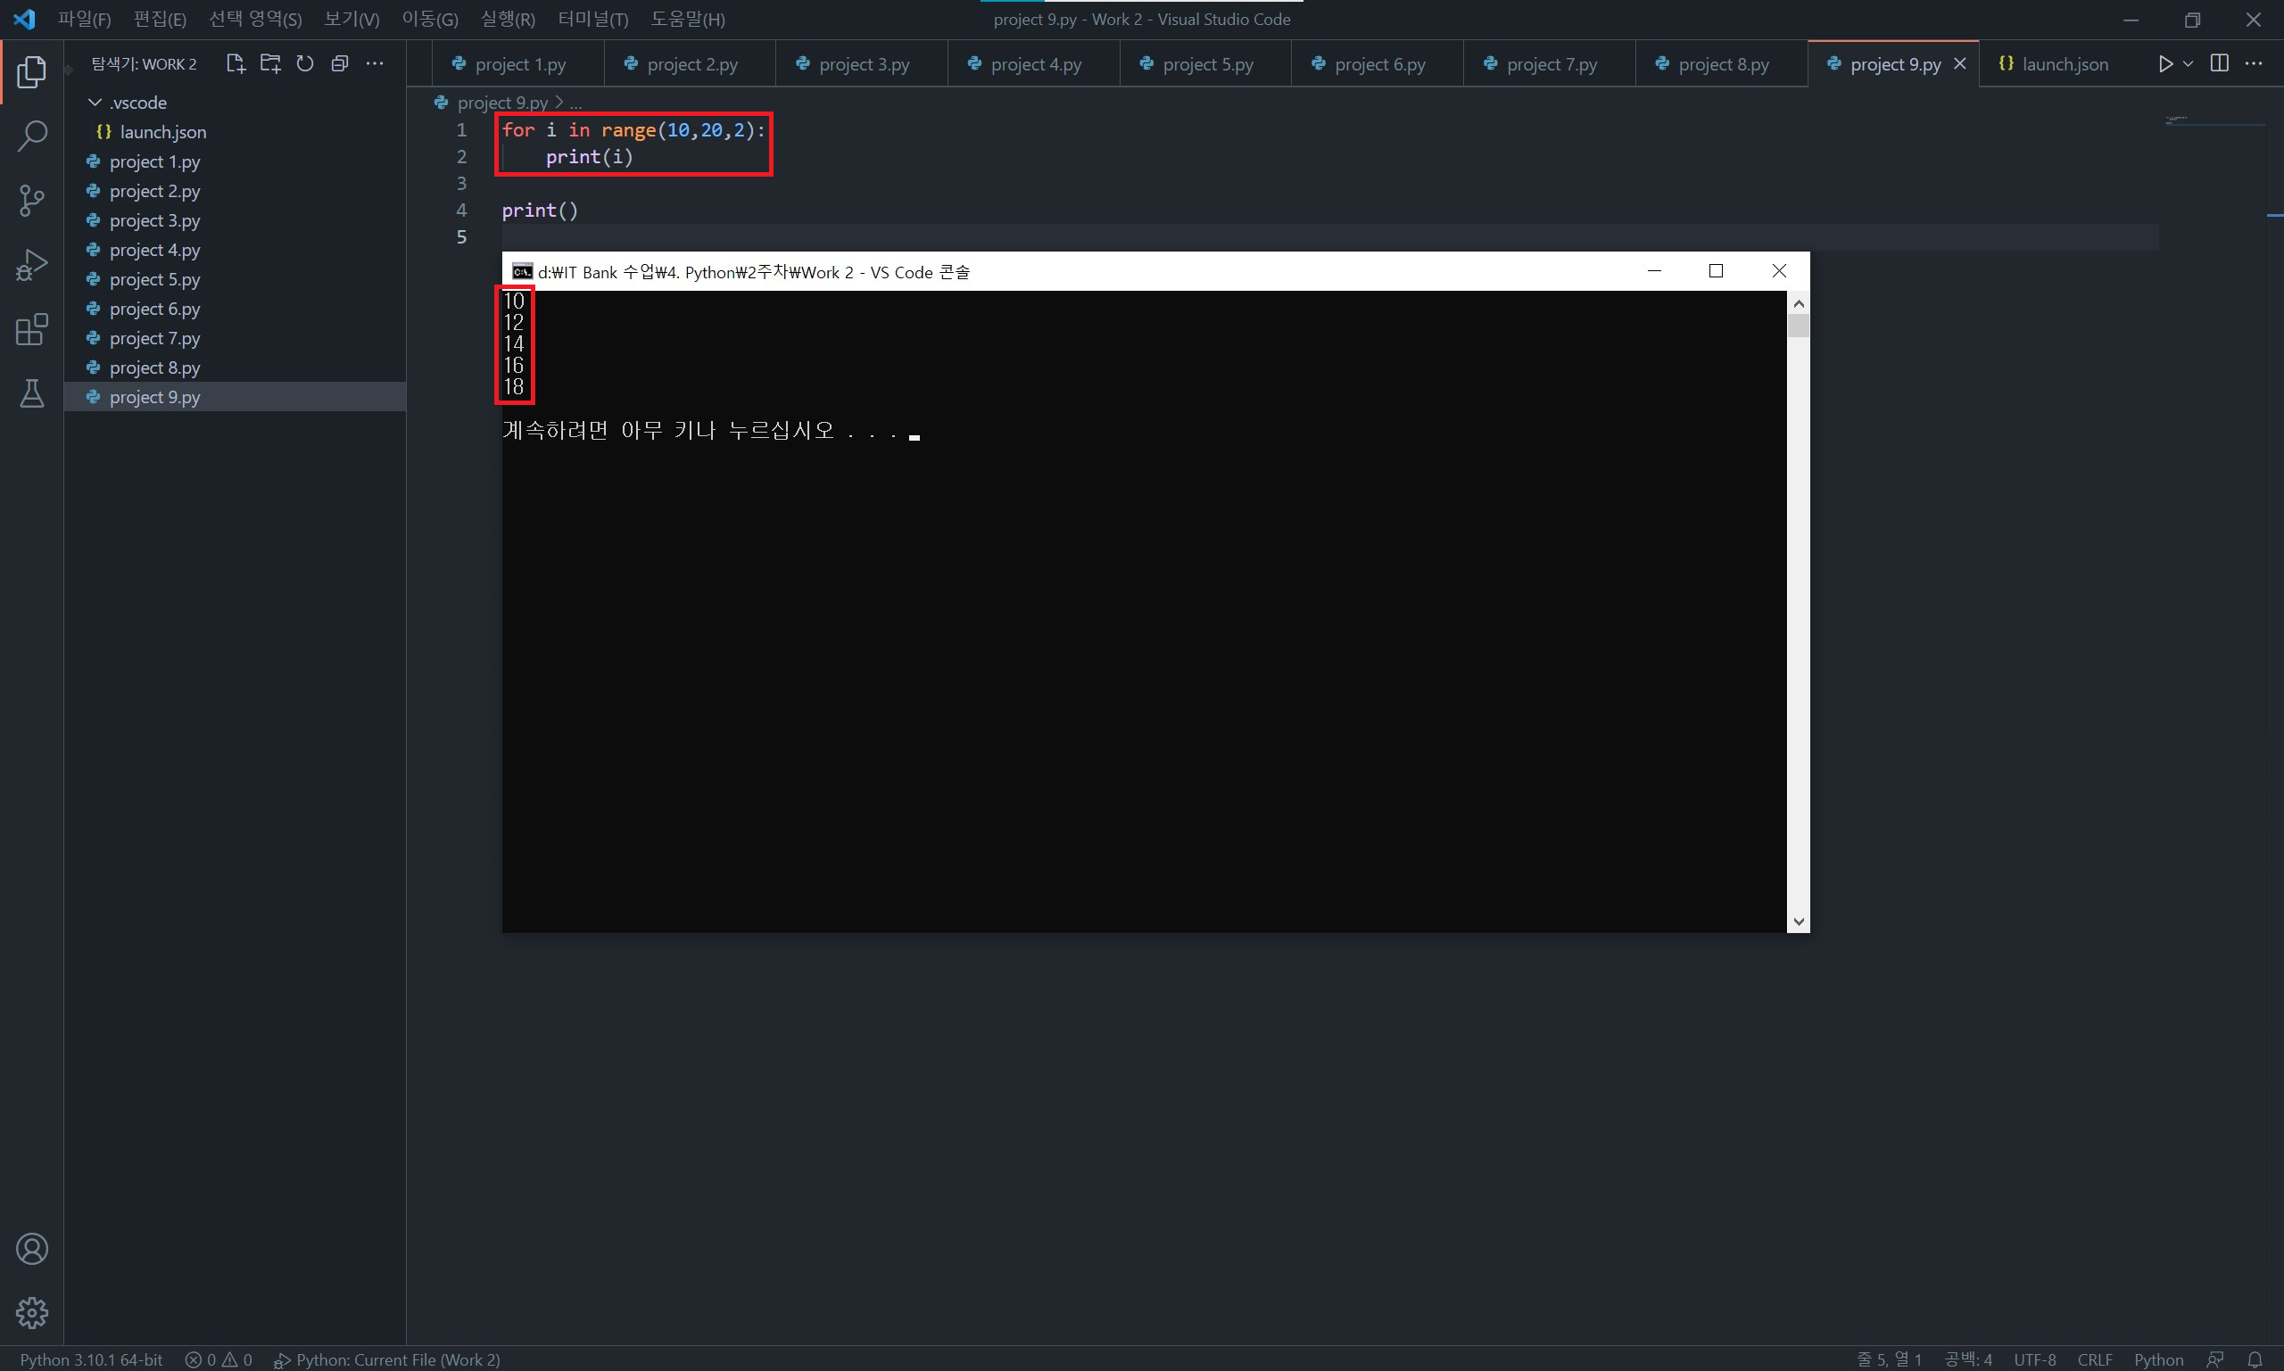2284x1371 pixels.
Task: Open the Extensions view
Action: coord(31,330)
